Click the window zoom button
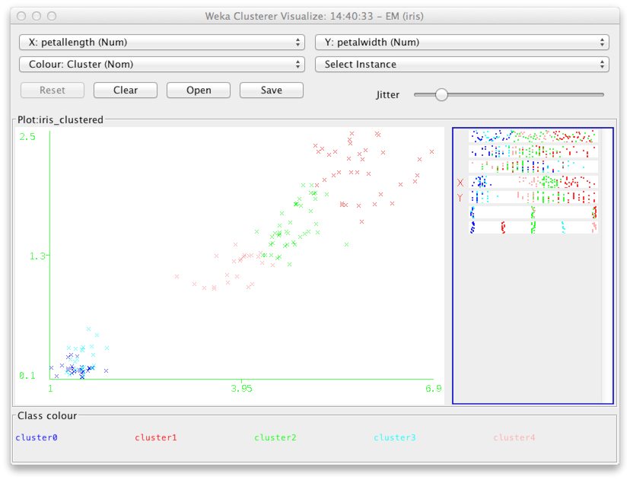The height and width of the screenshot is (480, 630). pyautogui.click(x=52, y=16)
